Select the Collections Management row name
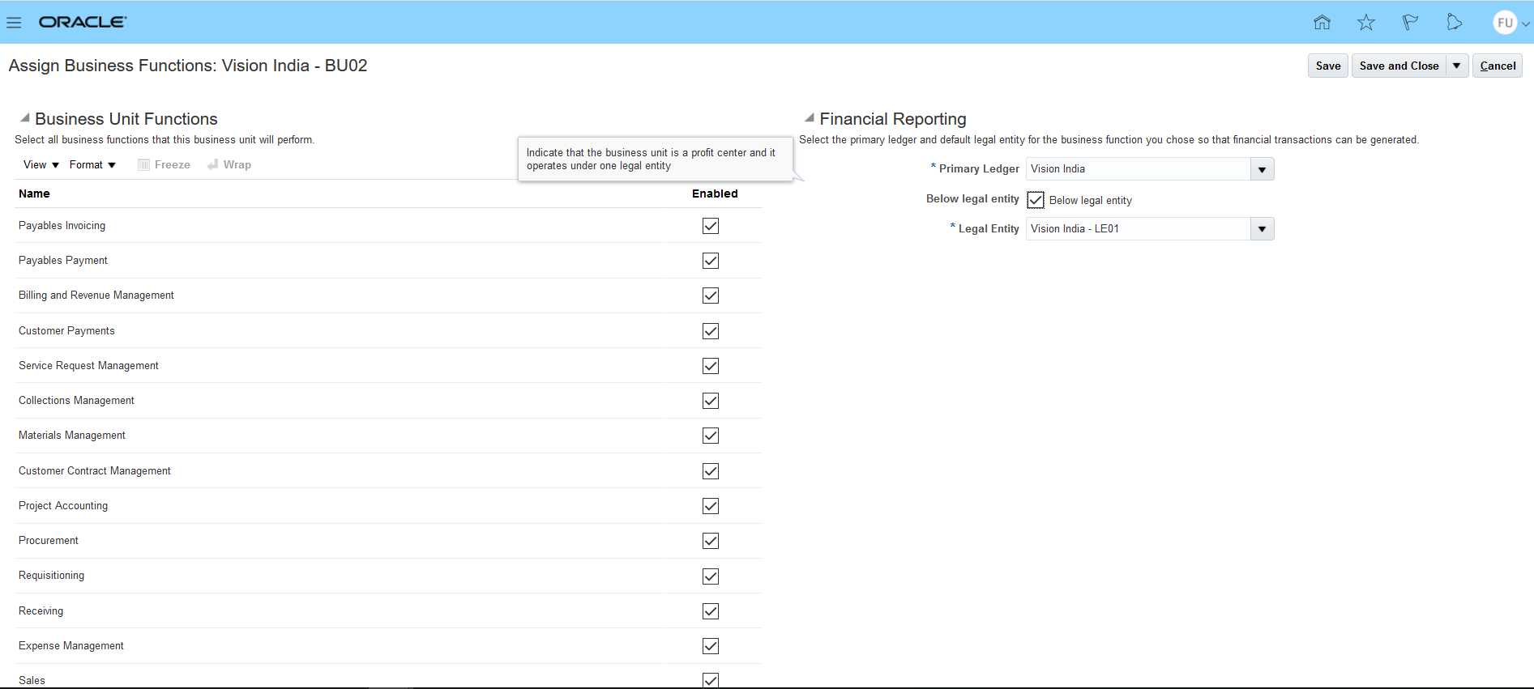Screen dimensions: 1534x689 point(76,401)
